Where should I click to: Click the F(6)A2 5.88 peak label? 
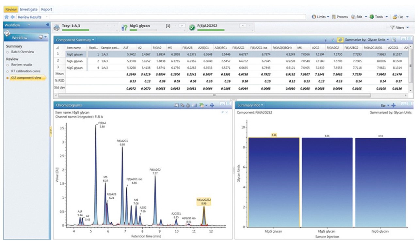[x=102, y=125]
